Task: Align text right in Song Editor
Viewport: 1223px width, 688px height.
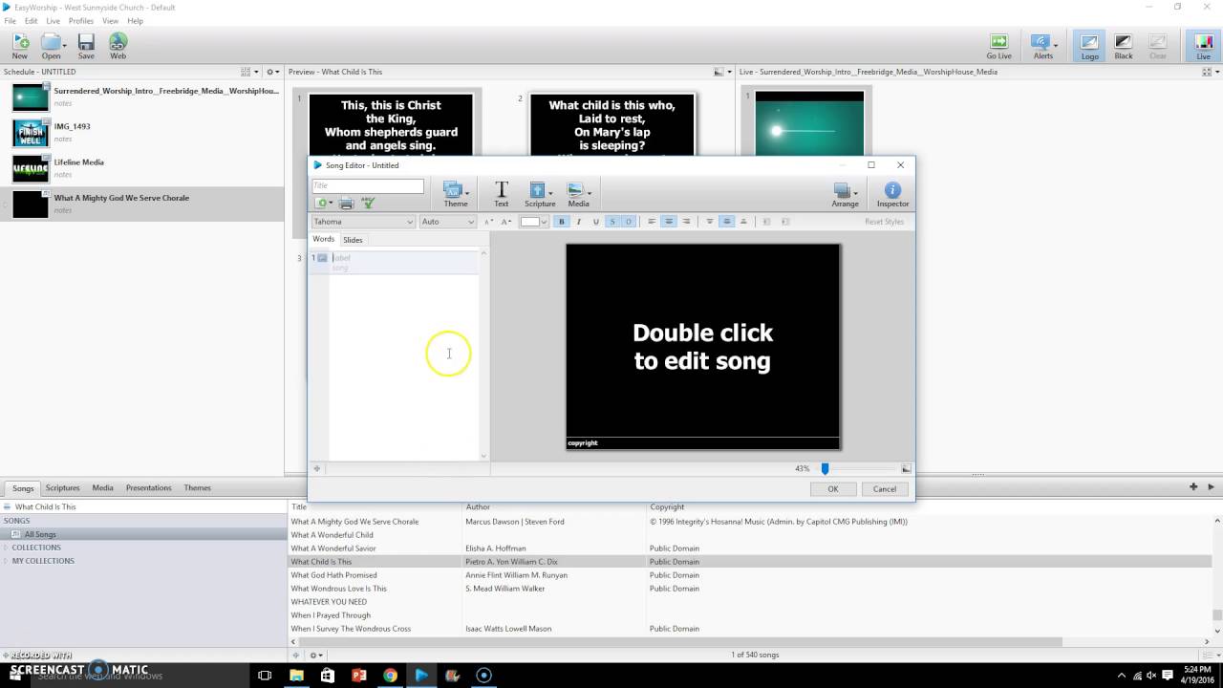Action: point(686,222)
